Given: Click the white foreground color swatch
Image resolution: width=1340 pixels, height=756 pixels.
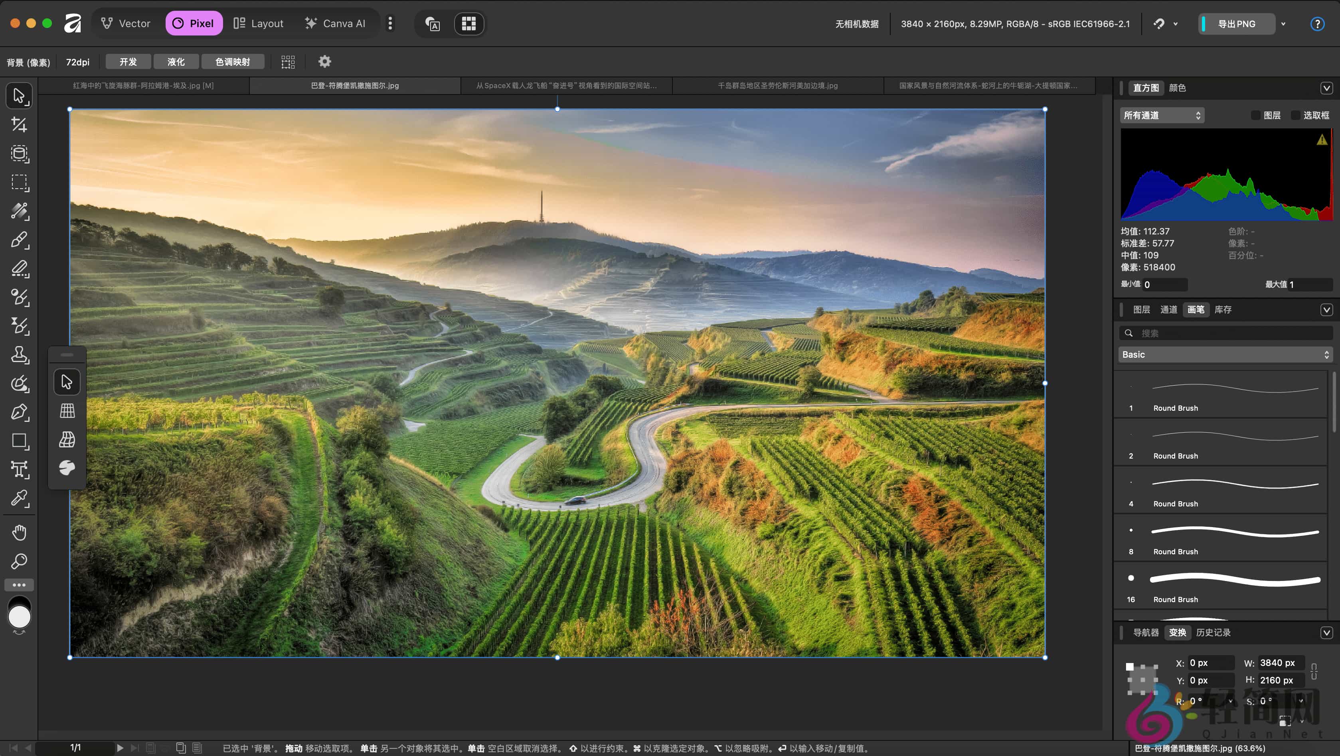Looking at the screenshot, I should 19,618.
